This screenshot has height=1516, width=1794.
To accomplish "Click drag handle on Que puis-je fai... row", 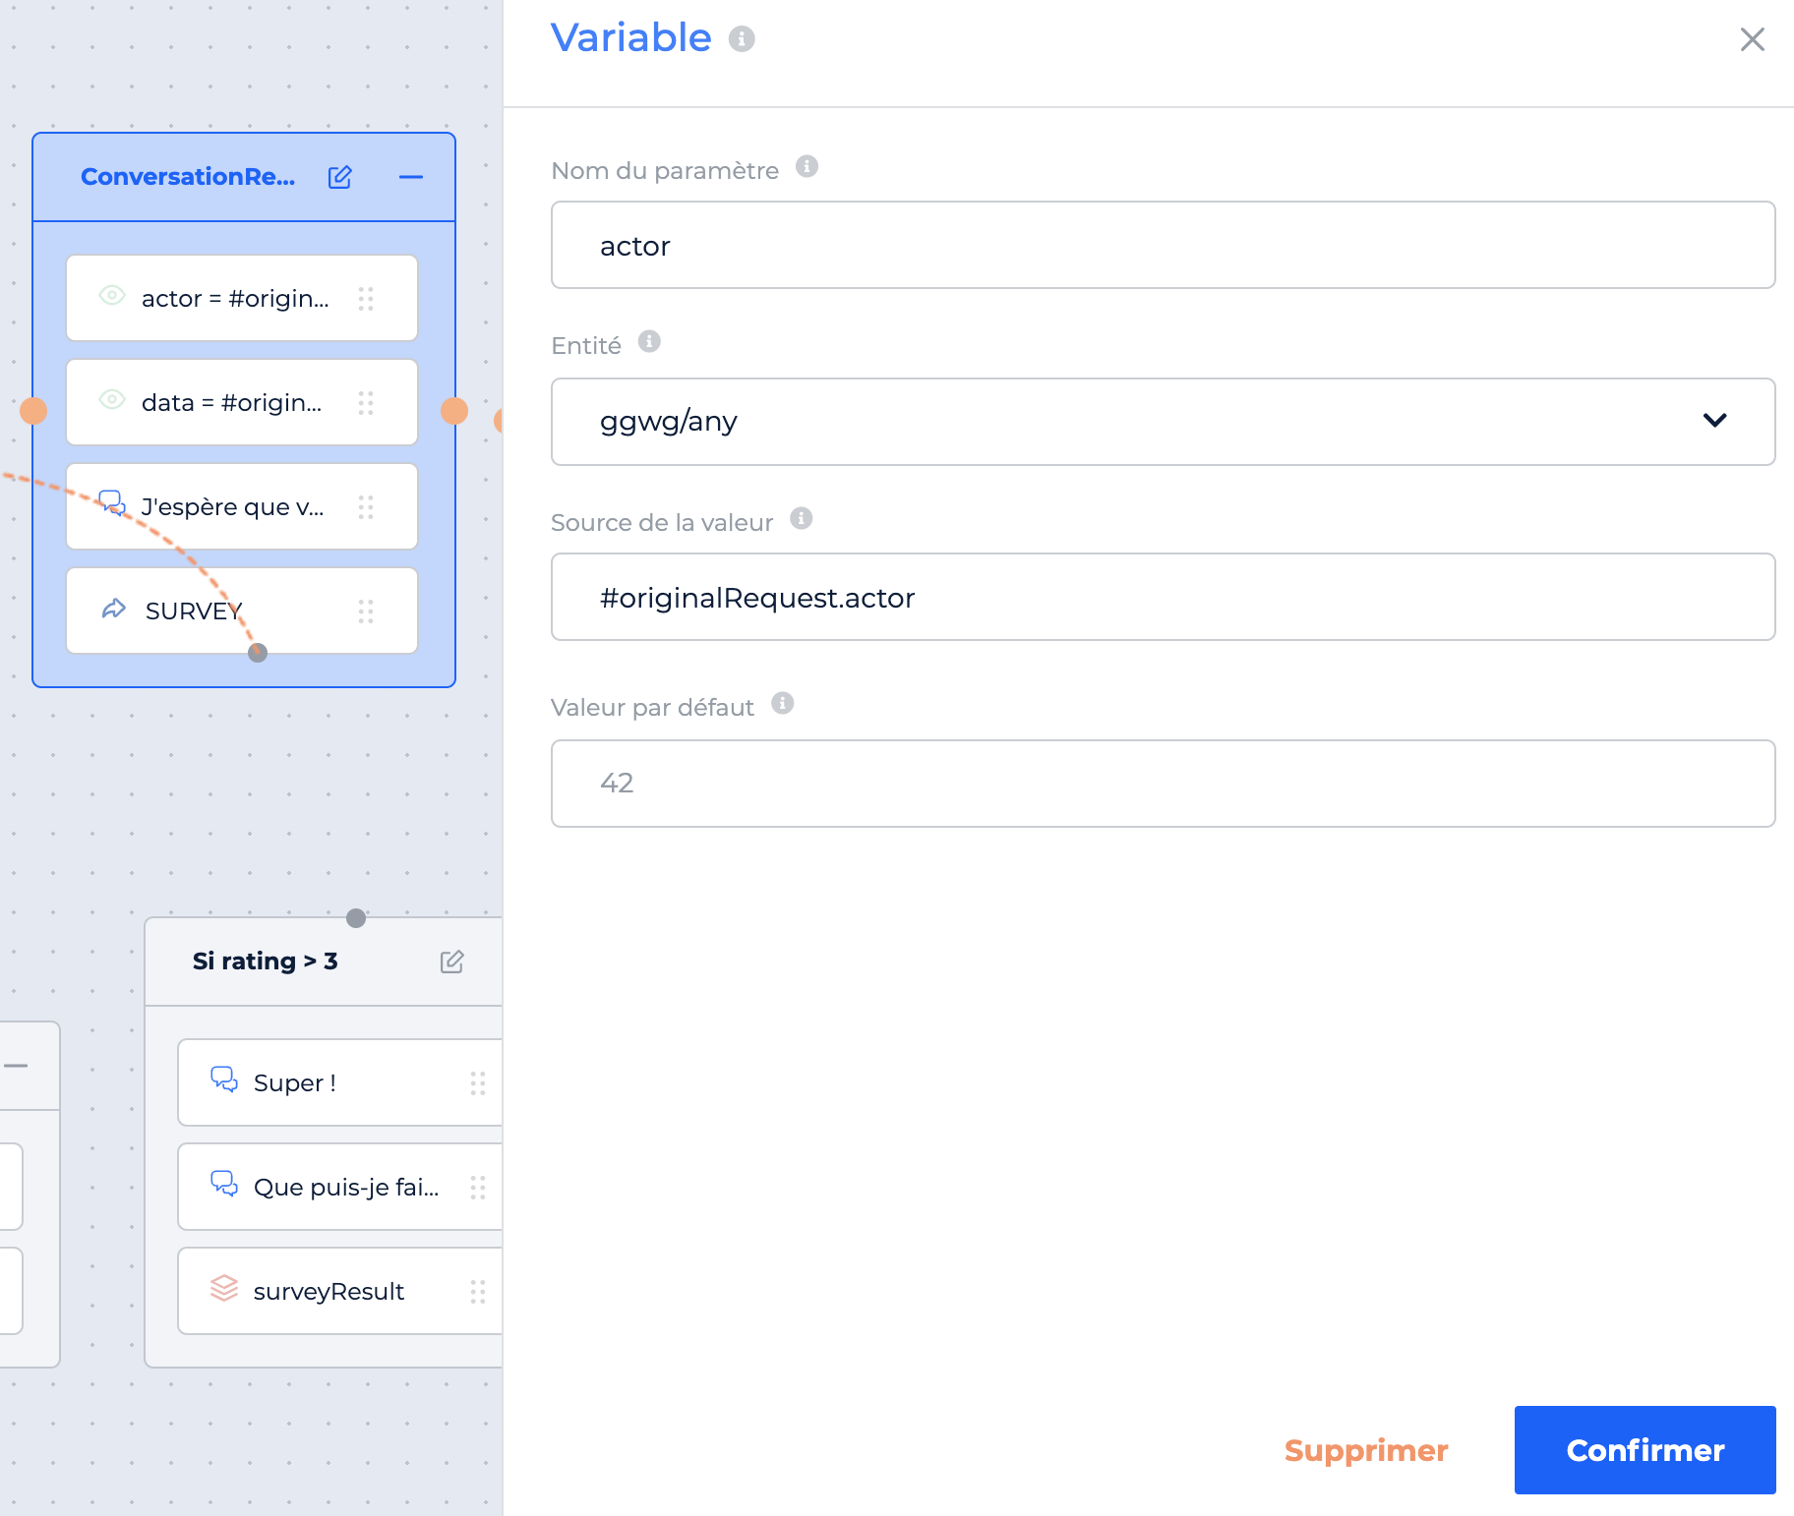I will pyautogui.click(x=478, y=1188).
